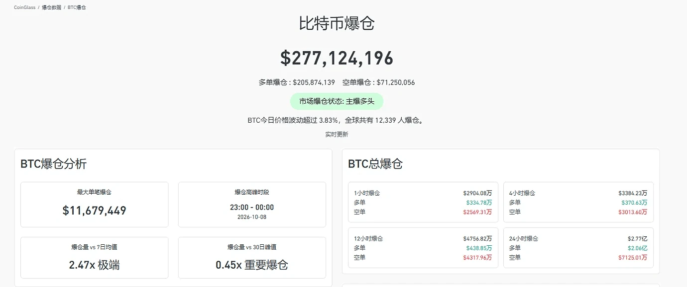Select the red $4317.96万 amount
This screenshot has height=287, width=687.
click(477, 258)
